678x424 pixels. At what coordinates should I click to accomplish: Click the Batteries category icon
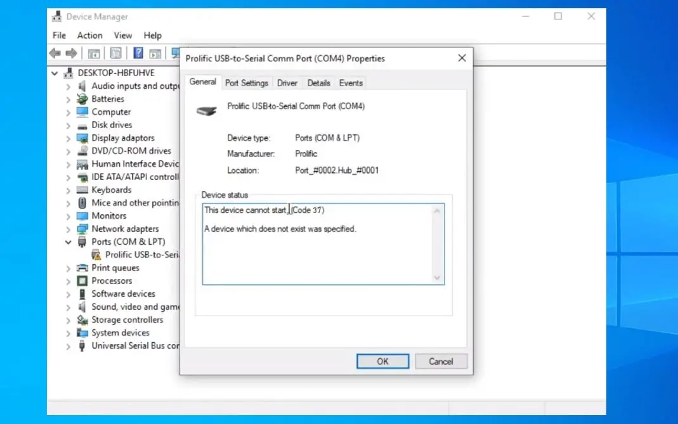click(x=82, y=99)
